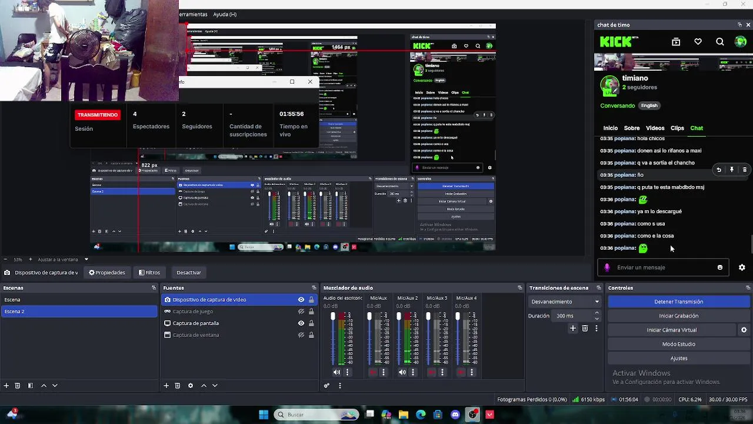The height and width of the screenshot is (424, 753).
Task: Click Kick heart following icon
Action: [x=698, y=42]
